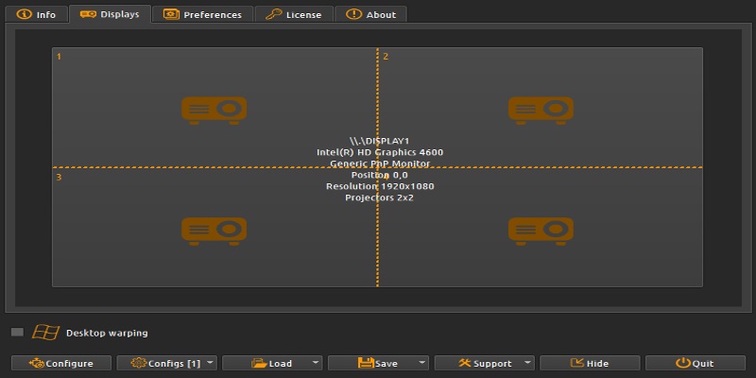The width and height of the screenshot is (756, 378).
Task: Select projector 1 icon
Action: click(x=215, y=111)
